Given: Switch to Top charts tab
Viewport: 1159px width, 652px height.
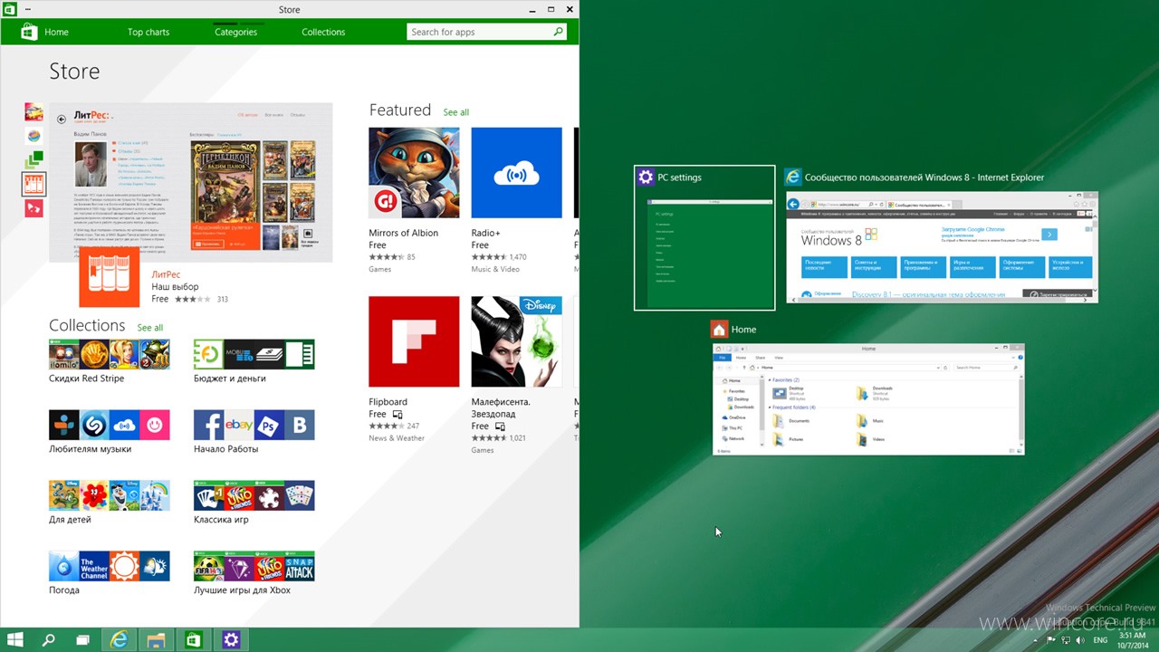Looking at the screenshot, I should (148, 32).
